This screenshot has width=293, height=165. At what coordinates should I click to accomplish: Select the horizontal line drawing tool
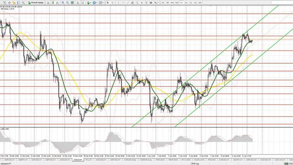pos(123,3)
